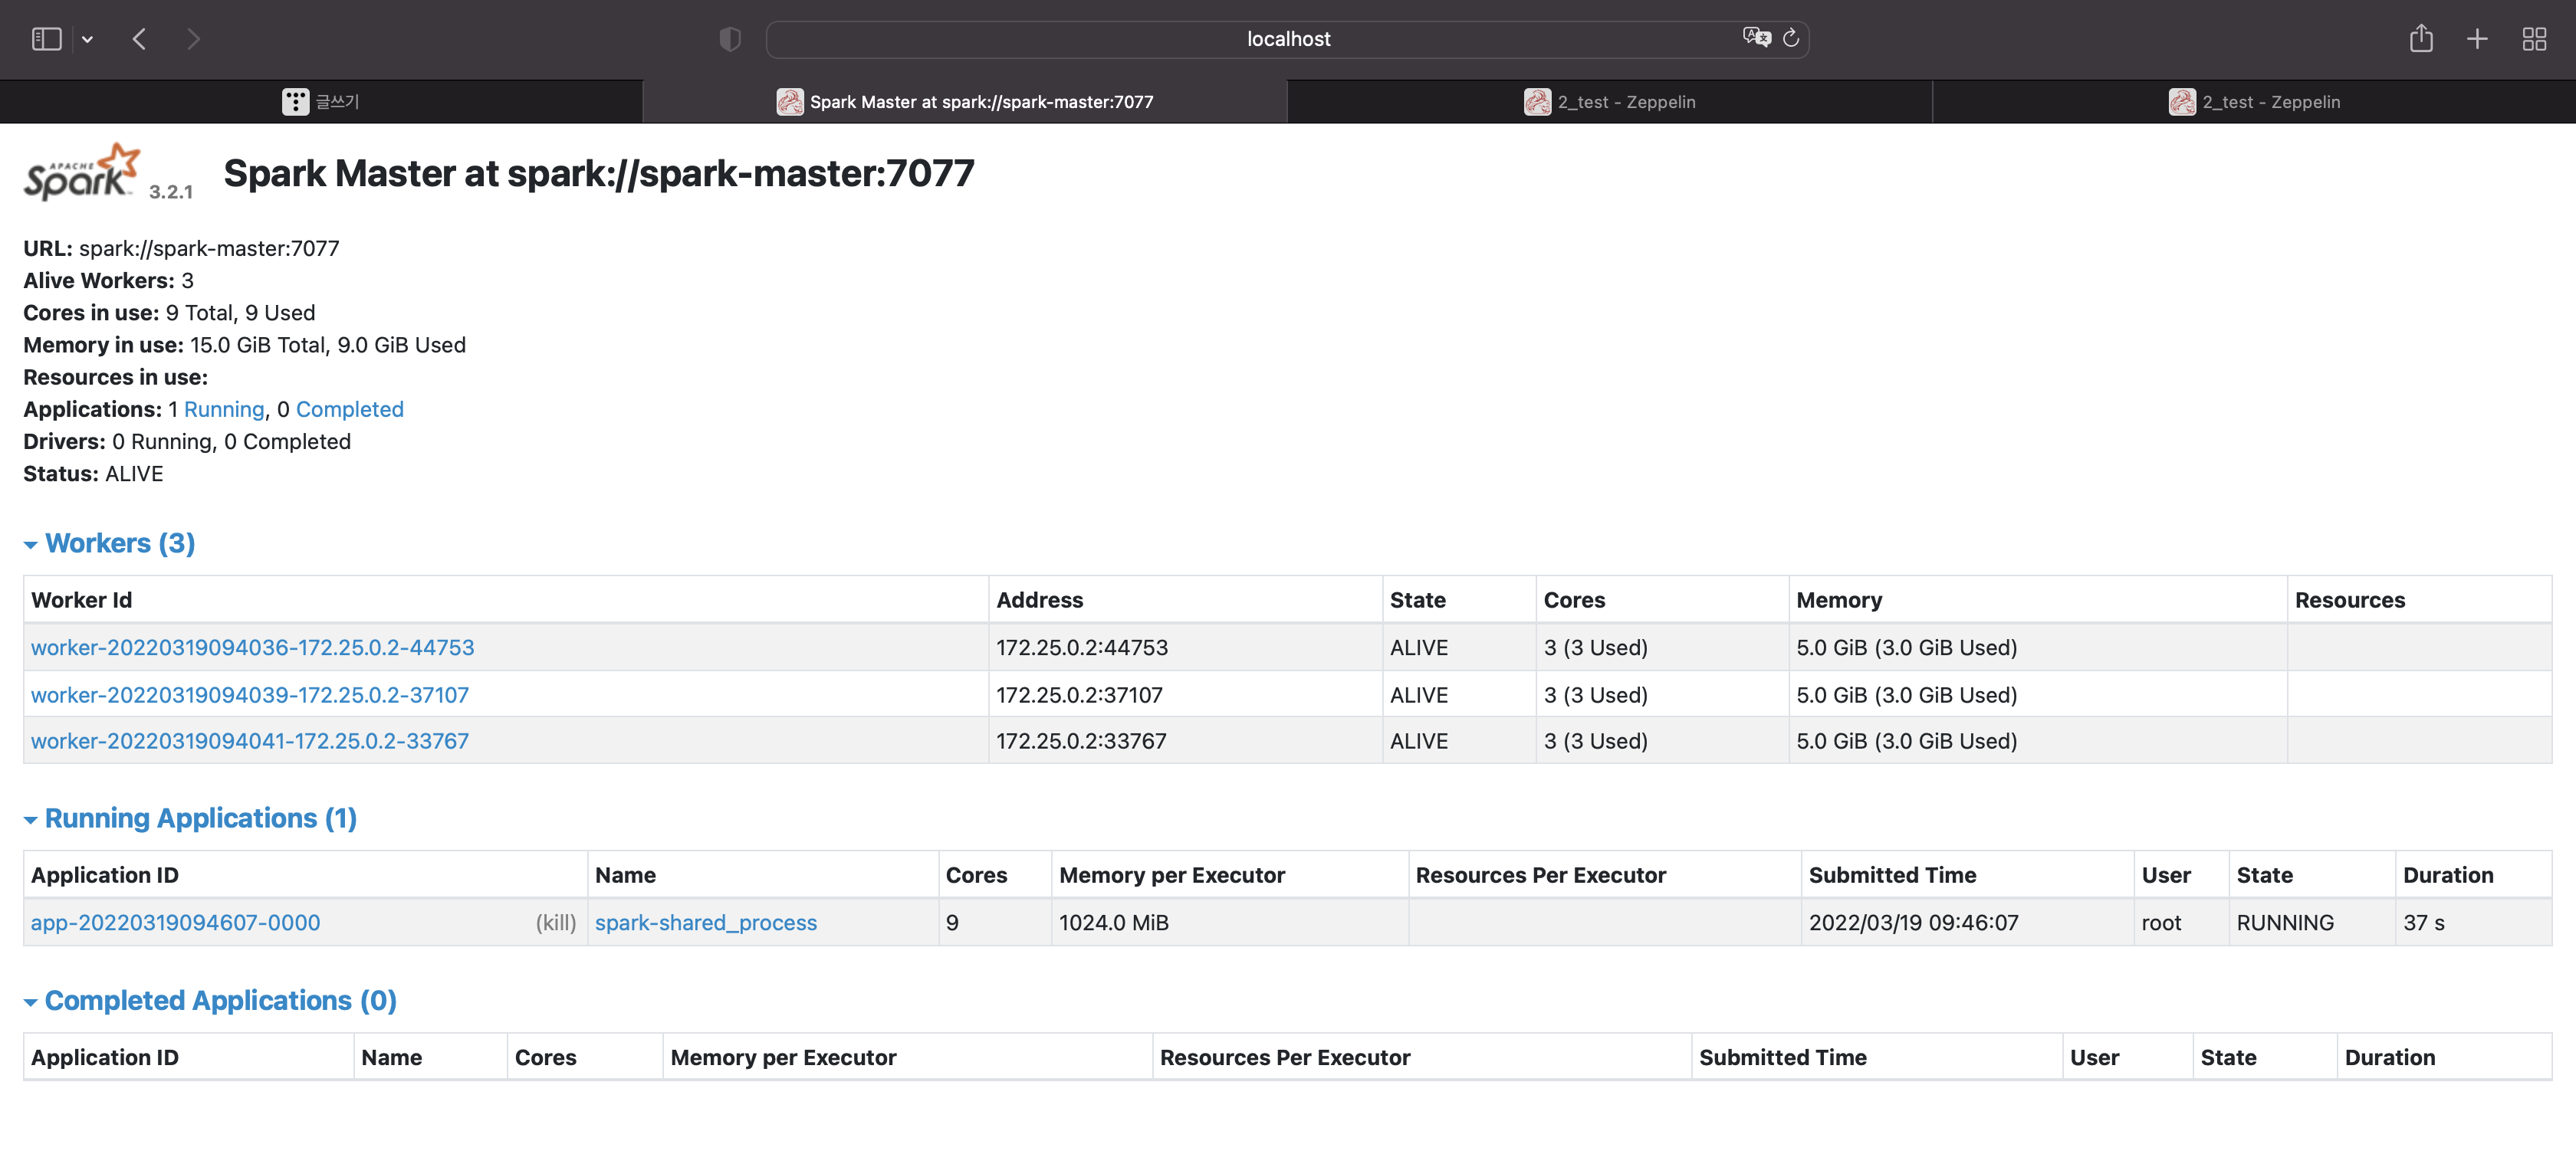Go back with the back arrow
The image size is (2576, 1154).
(x=140, y=39)
